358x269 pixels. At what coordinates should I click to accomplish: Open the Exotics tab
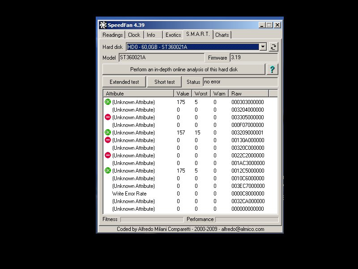pos(173,35)
